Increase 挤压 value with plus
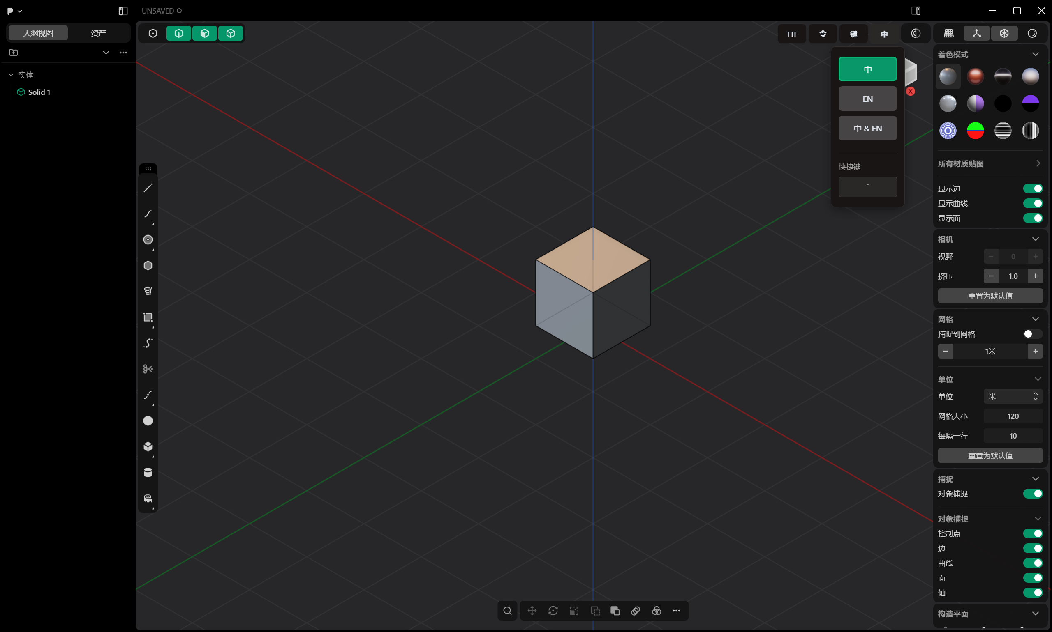Viewport: 1052px width, 632px height. pyautogui.click(x=1036, y=276)
